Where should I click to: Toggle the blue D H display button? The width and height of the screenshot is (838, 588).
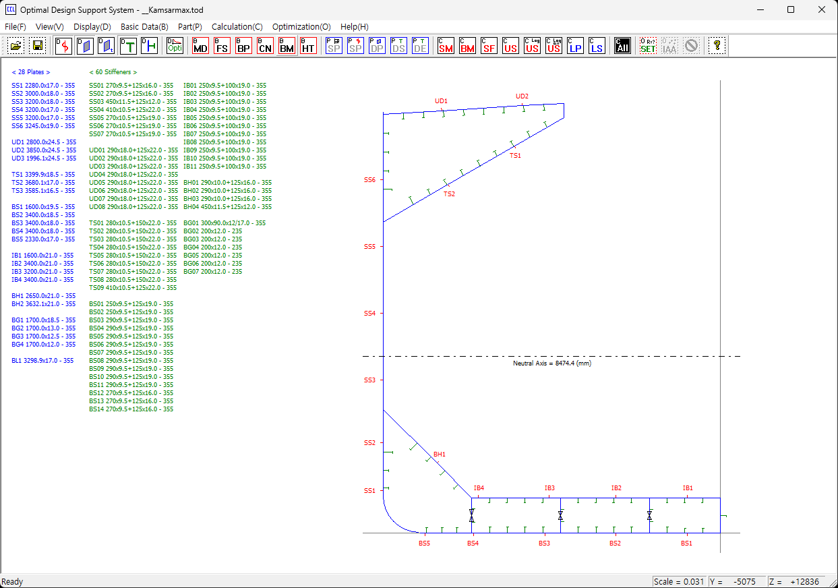(x=150, y=45)
